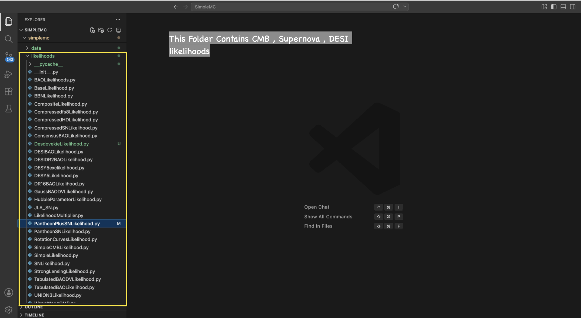This screenshot has height=318, width=581.
Task: Open Explorer more actions ellipsis
Action: point(118,20)
